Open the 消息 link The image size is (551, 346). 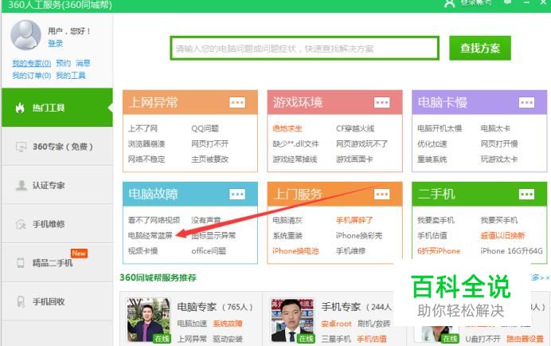(x=84, y=63)
